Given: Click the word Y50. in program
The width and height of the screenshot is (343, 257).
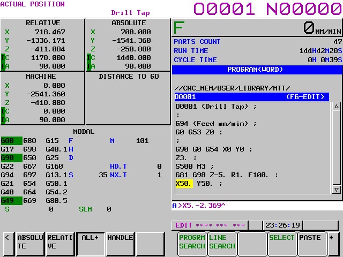Looking at the screenshot, I should (x=205, y=184).
